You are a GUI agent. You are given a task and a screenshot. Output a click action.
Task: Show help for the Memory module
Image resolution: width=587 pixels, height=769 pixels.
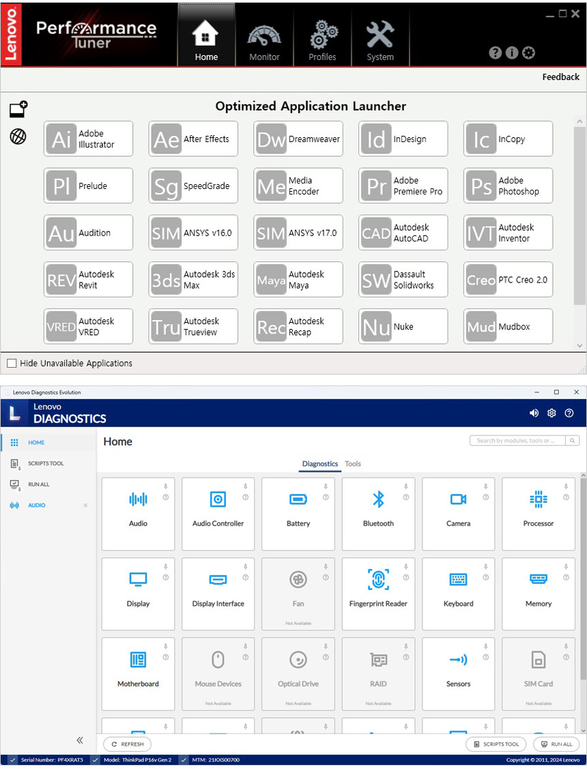(566, 577)
